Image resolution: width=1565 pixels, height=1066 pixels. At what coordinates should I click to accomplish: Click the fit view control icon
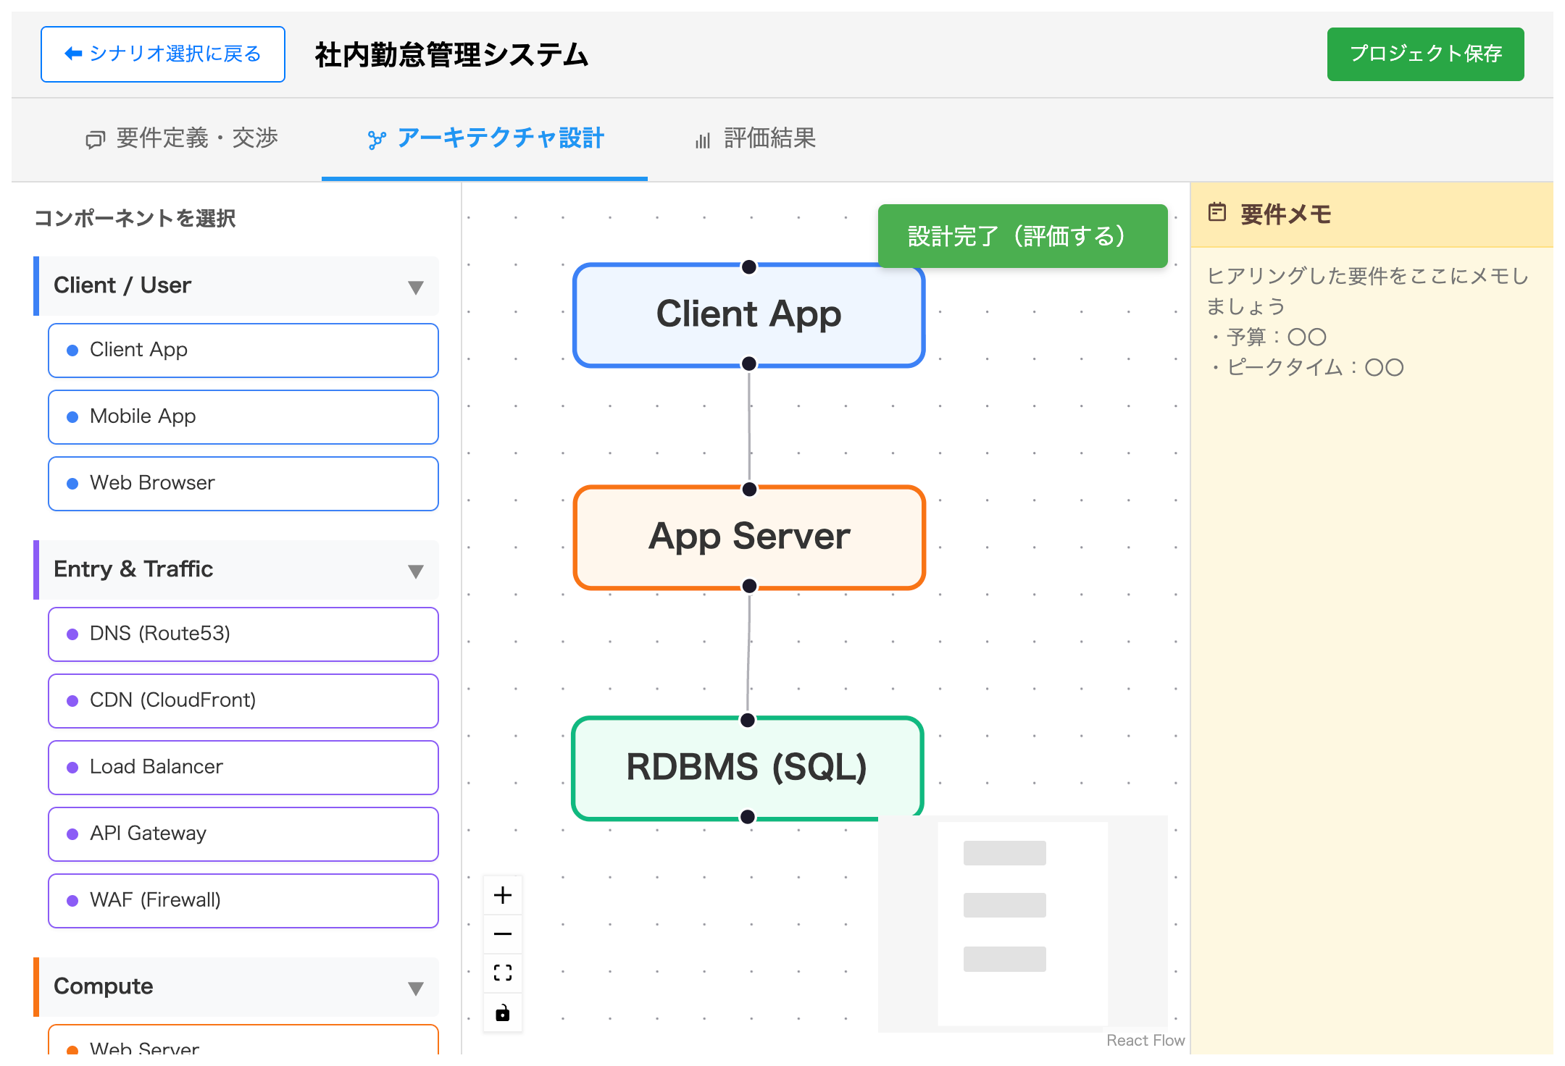point(503,973)
